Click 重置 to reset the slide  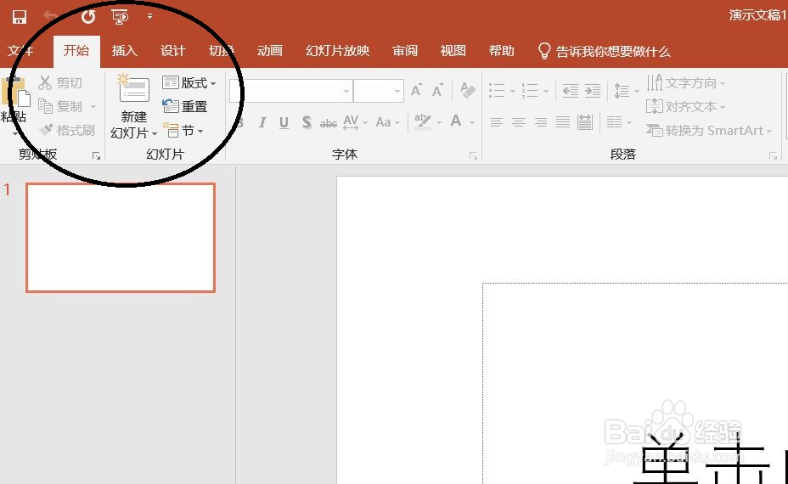pyautogui.click(x=185, y=106)
